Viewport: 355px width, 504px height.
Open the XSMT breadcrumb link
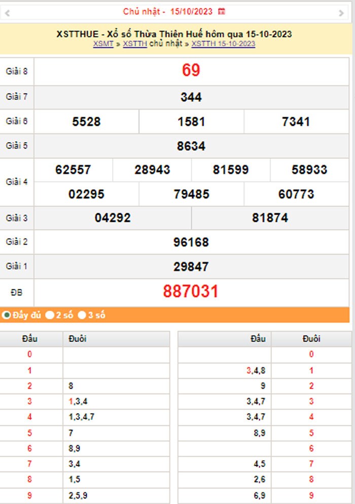[103, 44]
